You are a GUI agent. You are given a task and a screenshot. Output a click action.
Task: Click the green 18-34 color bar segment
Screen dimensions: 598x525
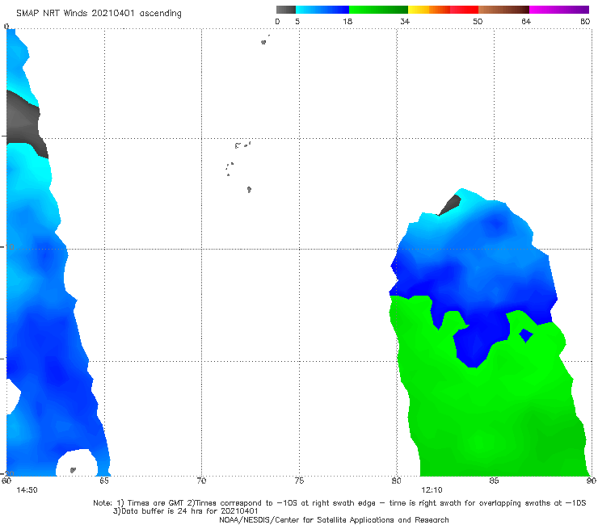(x=378, y=10)
